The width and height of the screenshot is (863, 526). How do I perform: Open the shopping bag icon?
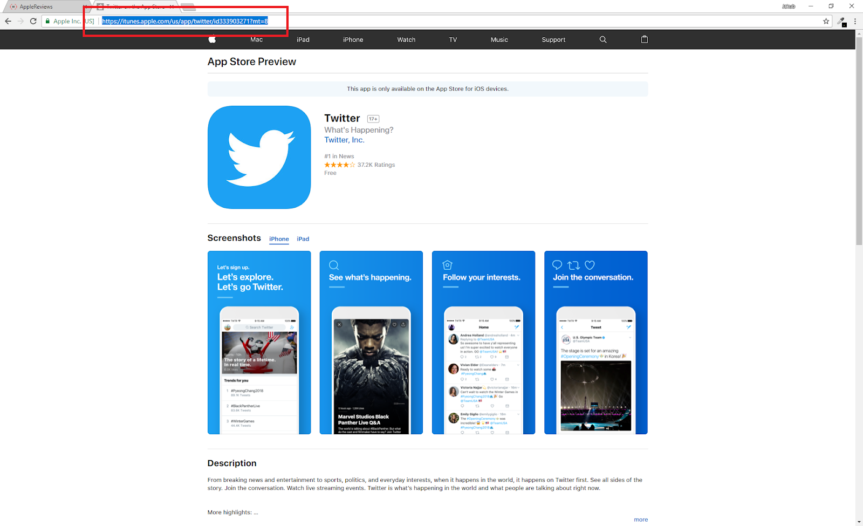coord(644,39)
